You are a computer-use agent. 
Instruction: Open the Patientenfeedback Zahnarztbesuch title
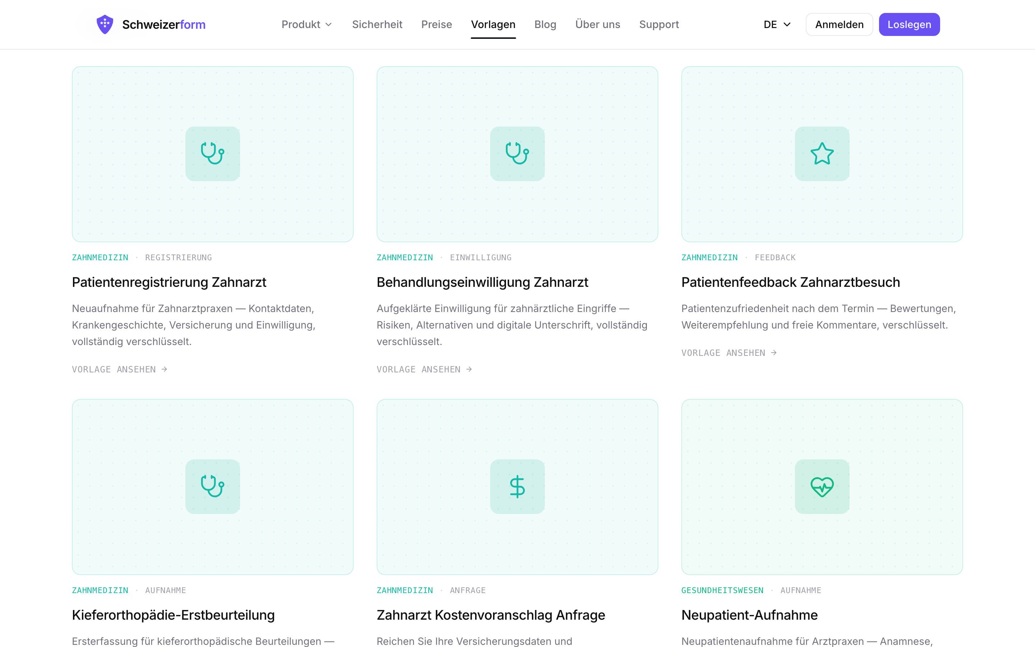(791, 283)
